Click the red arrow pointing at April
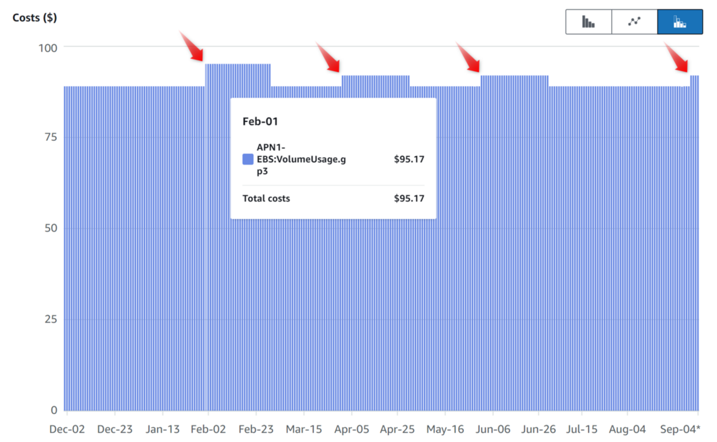 [x=328, y=57]
